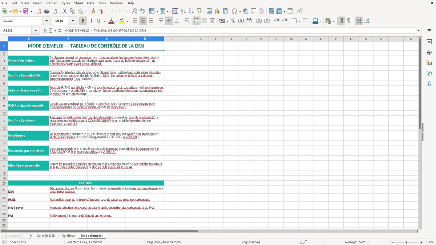
Task: Open the Format menu
Action: point(51,3)
